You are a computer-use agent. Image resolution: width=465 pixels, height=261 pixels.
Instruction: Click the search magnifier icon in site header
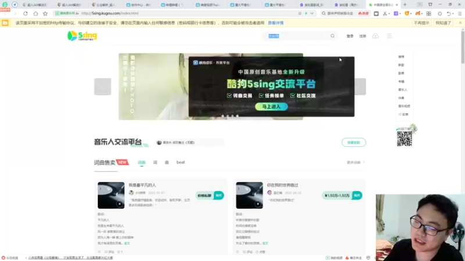[x=332, y=36]
